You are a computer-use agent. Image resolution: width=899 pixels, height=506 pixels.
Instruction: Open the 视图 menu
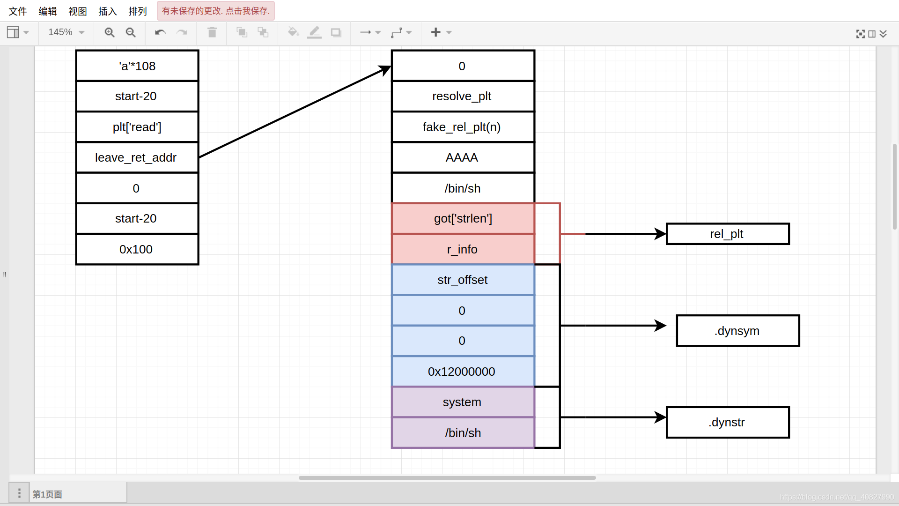coord(78,11)
